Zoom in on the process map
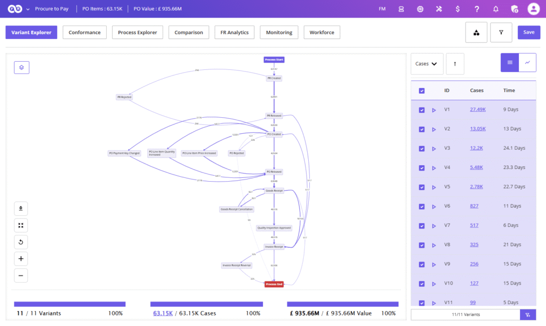The width and height of the screenshot is (546, 326). [21, 259]
